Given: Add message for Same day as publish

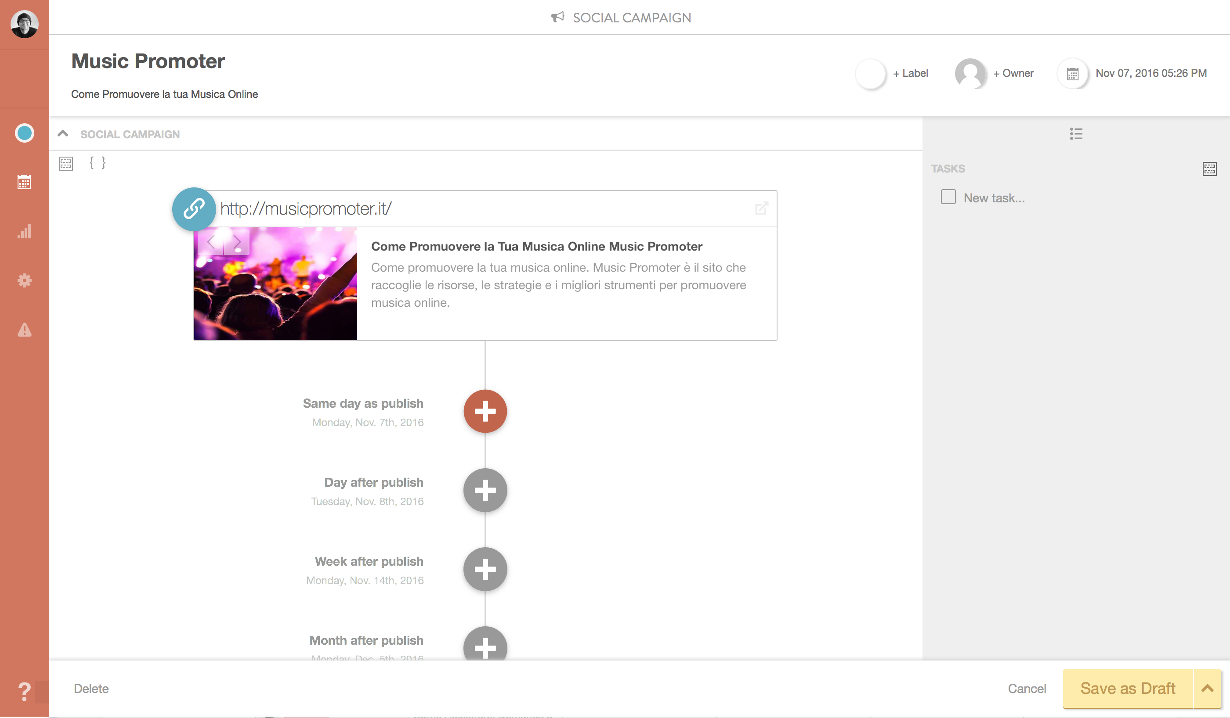Looking at the screenshot, I should pyautogui.click(x=485, y=411).
